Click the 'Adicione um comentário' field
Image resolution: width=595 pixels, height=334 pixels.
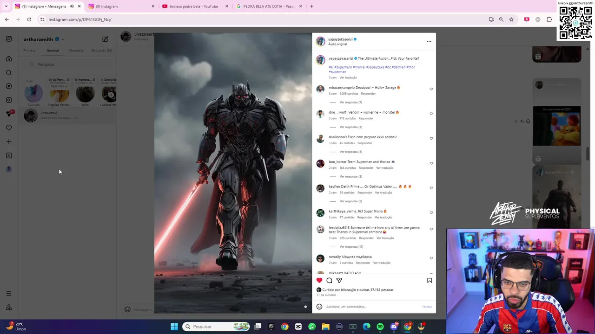372,307
